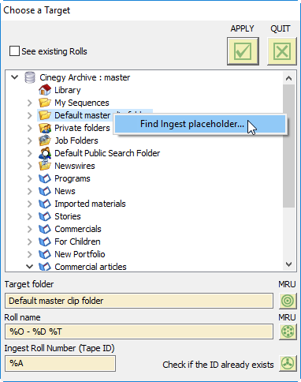Select News in the tree

[x=65, y=191]
